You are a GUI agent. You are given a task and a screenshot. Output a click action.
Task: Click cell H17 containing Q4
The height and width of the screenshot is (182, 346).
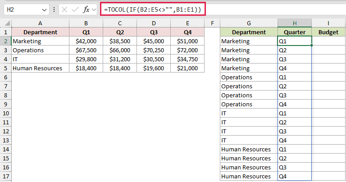pos(295,176)
